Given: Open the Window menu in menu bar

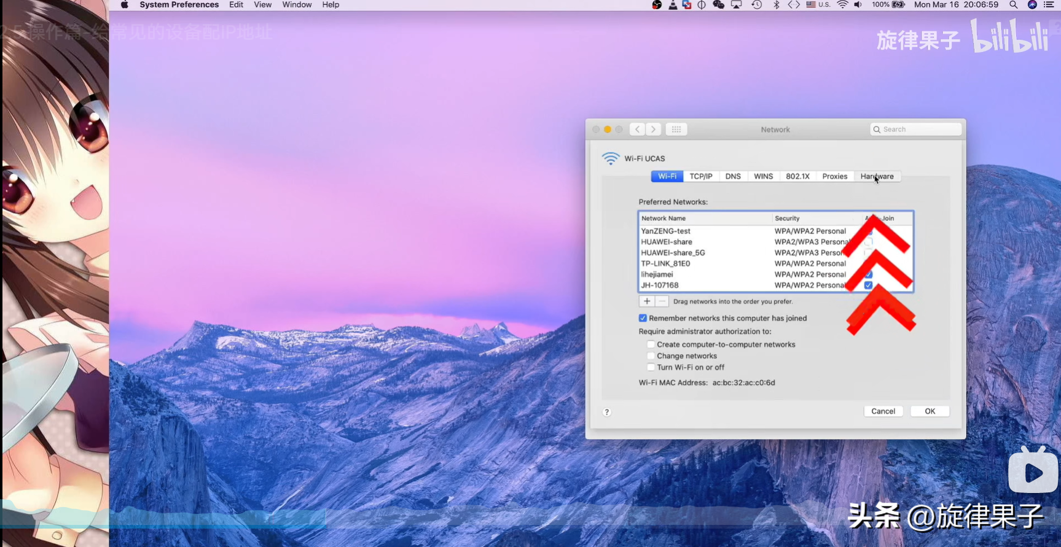Looking at the screenshot, I should pos(297,5).
